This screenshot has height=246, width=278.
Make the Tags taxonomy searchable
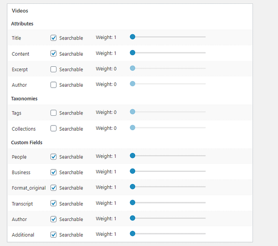(x=53, y=113)
